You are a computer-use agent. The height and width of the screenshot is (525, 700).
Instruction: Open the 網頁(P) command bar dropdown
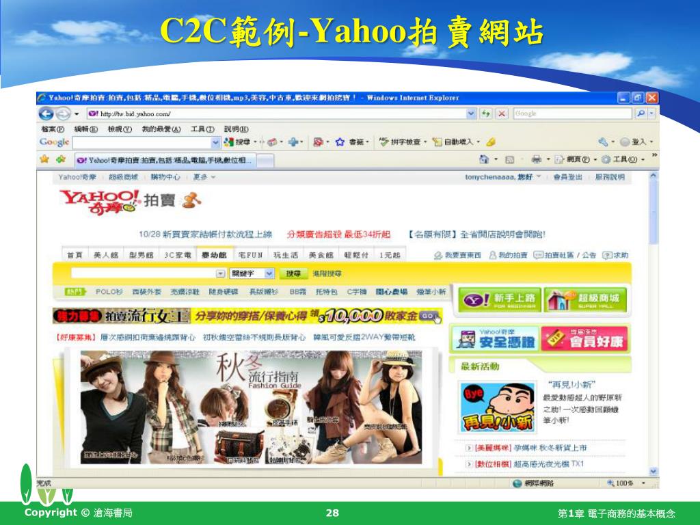(575, 159)
